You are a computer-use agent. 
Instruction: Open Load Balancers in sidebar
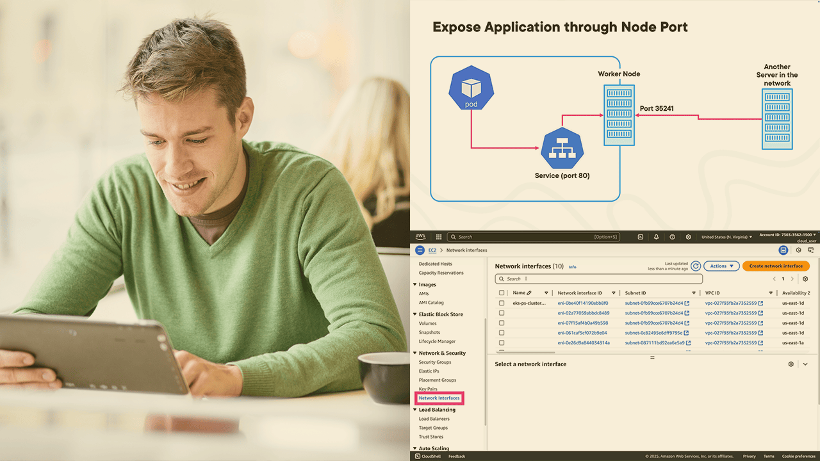(x=434, y=419)
